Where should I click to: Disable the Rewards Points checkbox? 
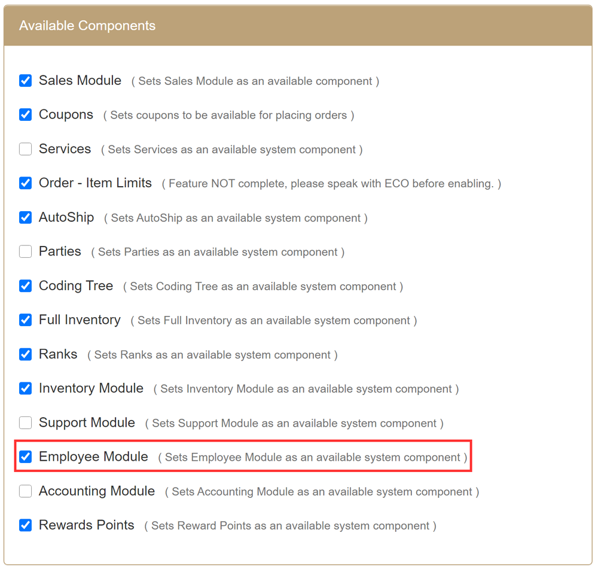point(25,525)
